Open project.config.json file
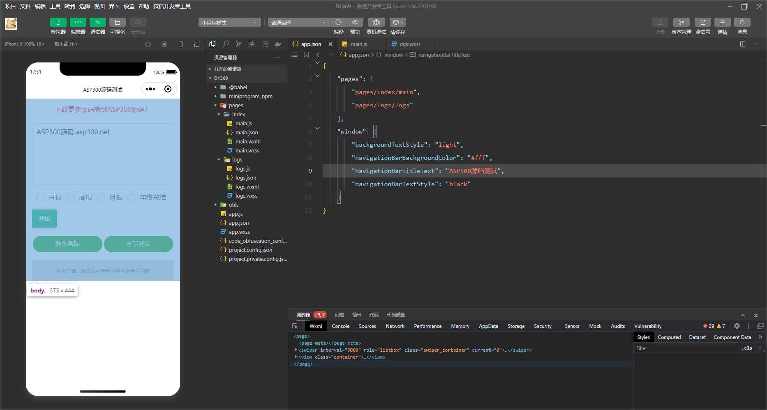 click(x=250, y=250)
